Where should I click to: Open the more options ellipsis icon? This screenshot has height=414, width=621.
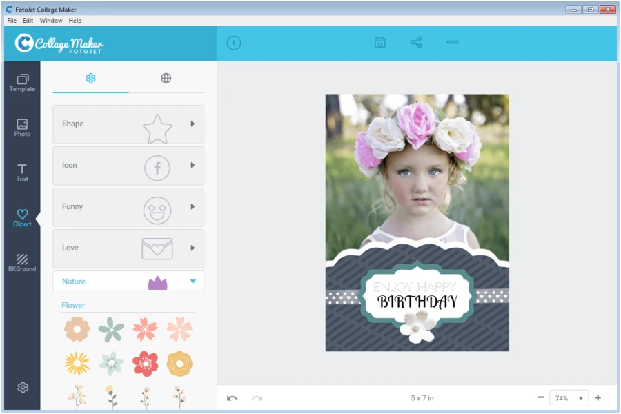click(453, 43)
